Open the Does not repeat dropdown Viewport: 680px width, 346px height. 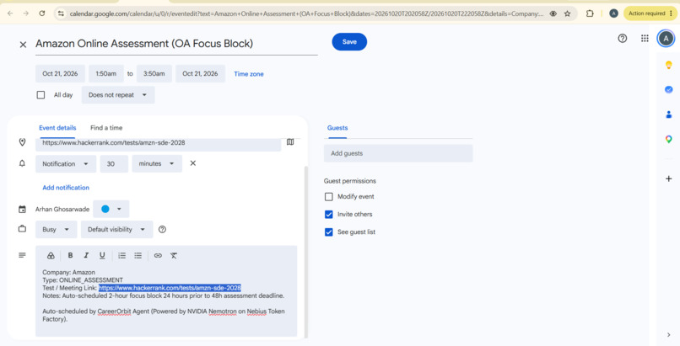click(x=118, y=95)
